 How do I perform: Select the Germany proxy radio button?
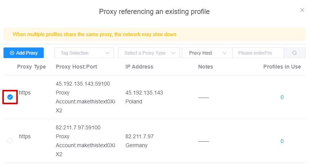(x=10, y=141)
